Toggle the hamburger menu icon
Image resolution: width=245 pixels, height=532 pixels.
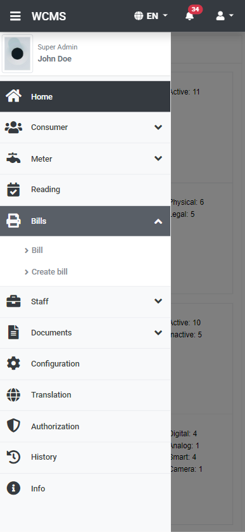(15, 16)
